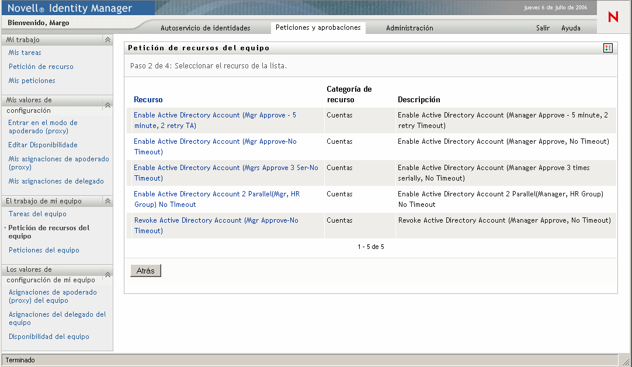
Task: Select Revoke Active Directory Account resource
Action: click(x=216, y=225)
